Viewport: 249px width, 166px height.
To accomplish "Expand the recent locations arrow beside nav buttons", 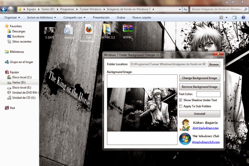I will pos(15,10).
